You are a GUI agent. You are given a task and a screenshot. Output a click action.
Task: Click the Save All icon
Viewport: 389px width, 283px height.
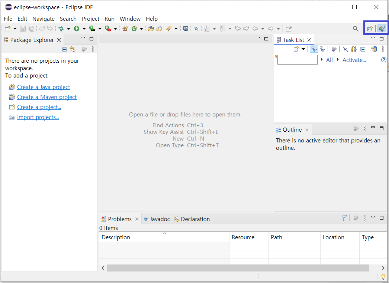tap(31, 29)
